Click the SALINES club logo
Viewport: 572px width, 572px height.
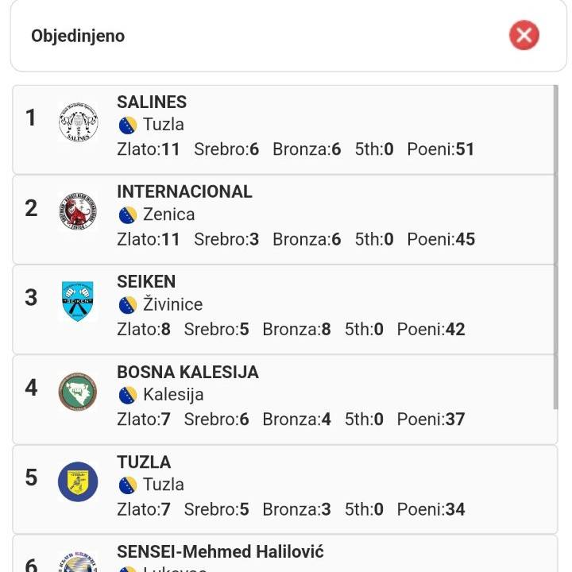click(78, 124)
